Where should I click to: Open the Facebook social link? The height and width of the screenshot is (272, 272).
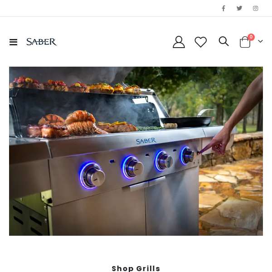223,8
